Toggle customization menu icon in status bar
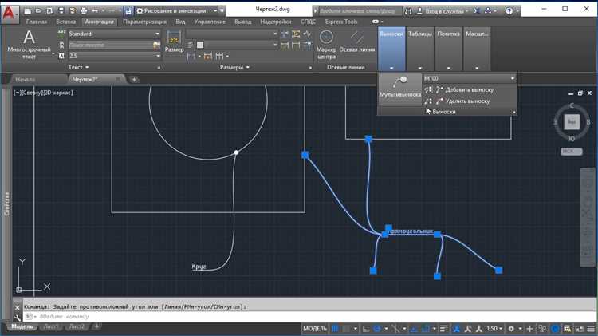The image size is (598, 336). coord(591,328)
